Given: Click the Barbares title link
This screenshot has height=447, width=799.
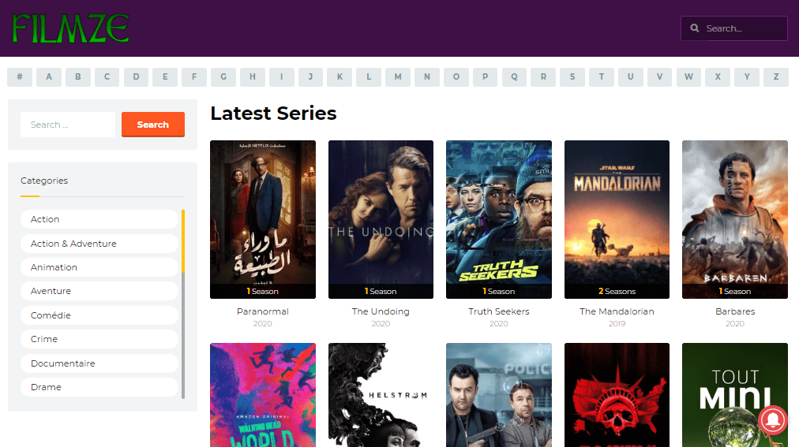Looking at the screenshot, I should pyautogui.click(x=735, y=311).
